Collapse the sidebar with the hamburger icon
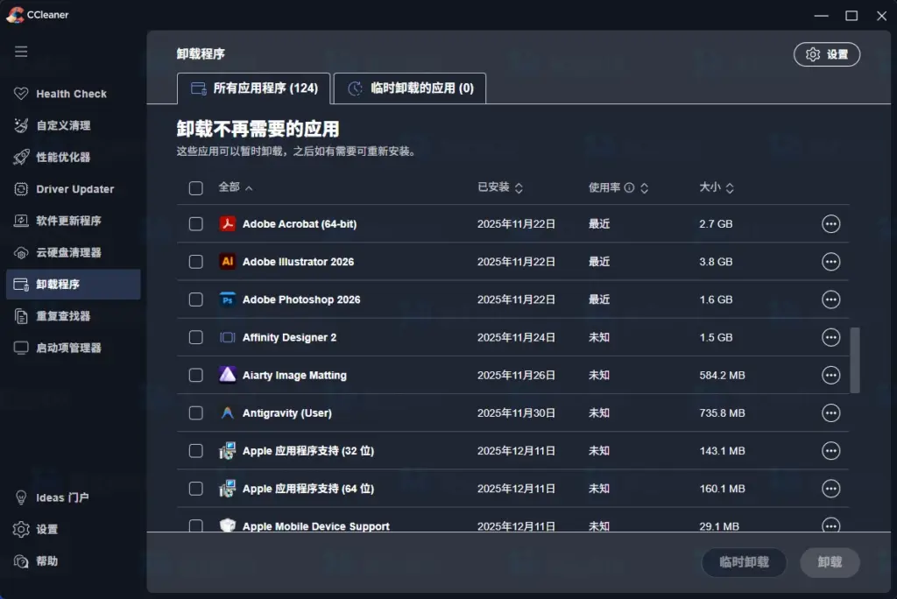 pyautogui.click(x=21, y=51)
